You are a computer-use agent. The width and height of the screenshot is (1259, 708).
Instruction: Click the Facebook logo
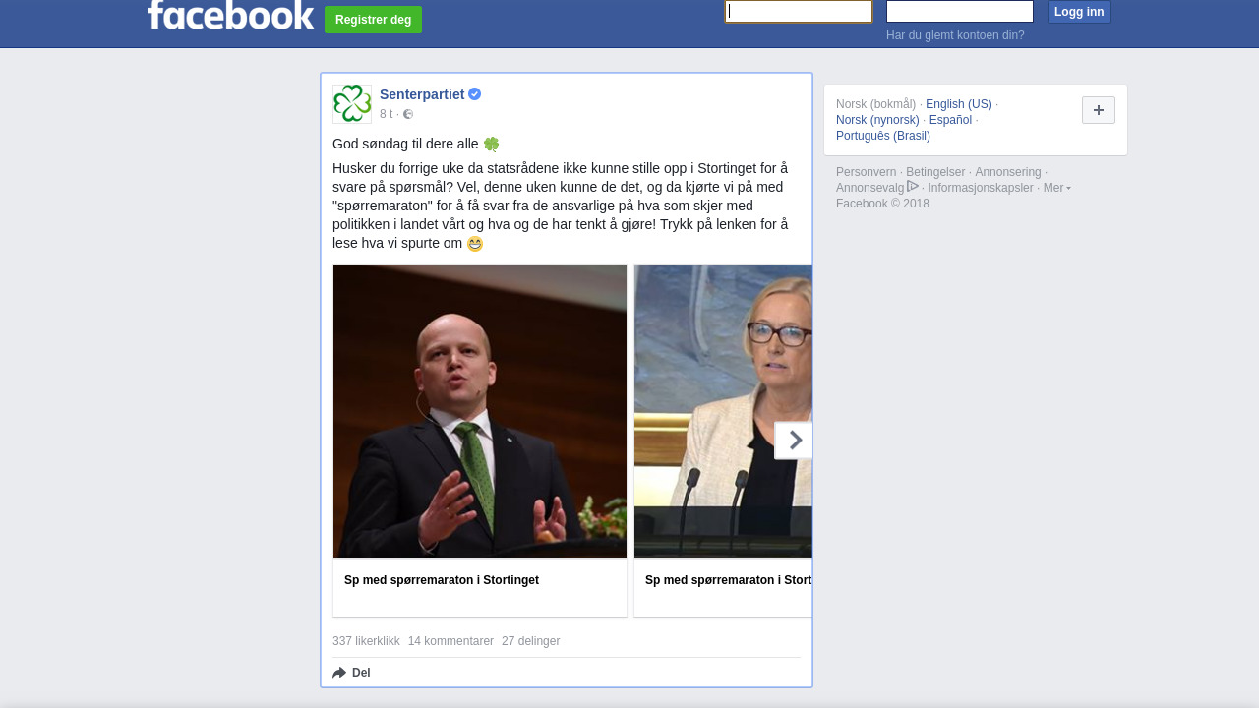click(x=230, y=14)
